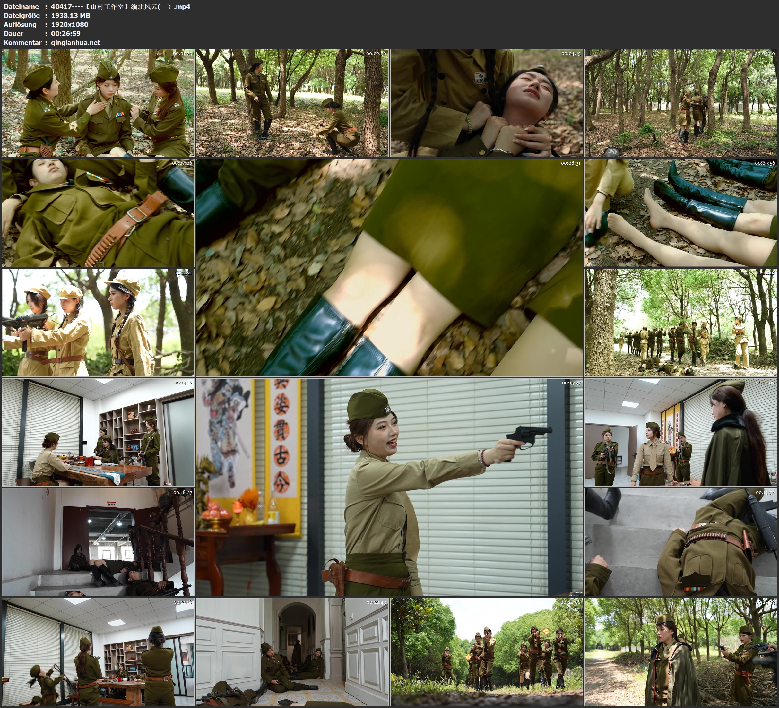Select the final frame at 00:25:33
This screenshot has height=708, width=779.
tap(681, 652)
